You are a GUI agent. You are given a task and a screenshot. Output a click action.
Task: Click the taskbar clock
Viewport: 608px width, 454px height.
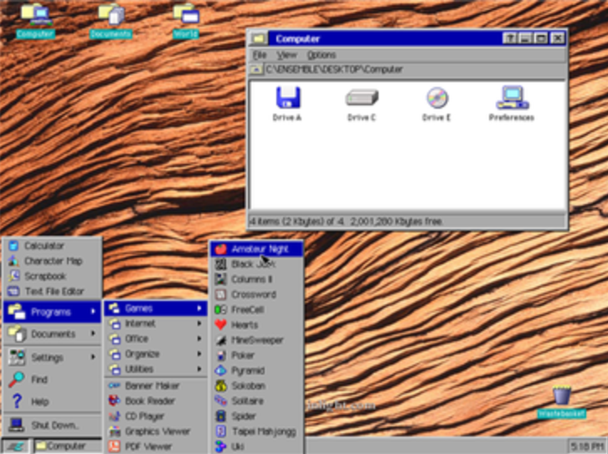[586, 446]
